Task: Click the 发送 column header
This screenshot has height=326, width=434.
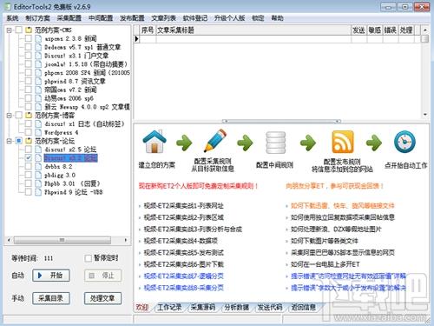Action: [x=358, y=30]
